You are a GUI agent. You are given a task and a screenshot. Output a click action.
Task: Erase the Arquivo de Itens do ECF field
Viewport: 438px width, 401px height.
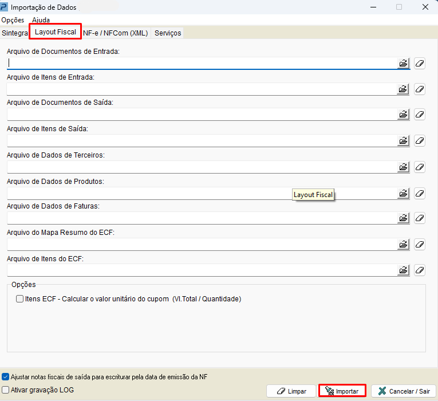pyautogui.click(x=420, y=270)
